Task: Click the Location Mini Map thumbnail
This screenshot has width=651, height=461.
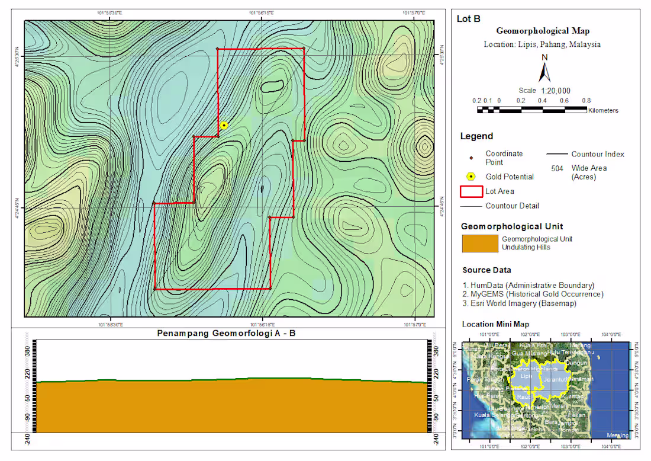Action: pos(546,390)
